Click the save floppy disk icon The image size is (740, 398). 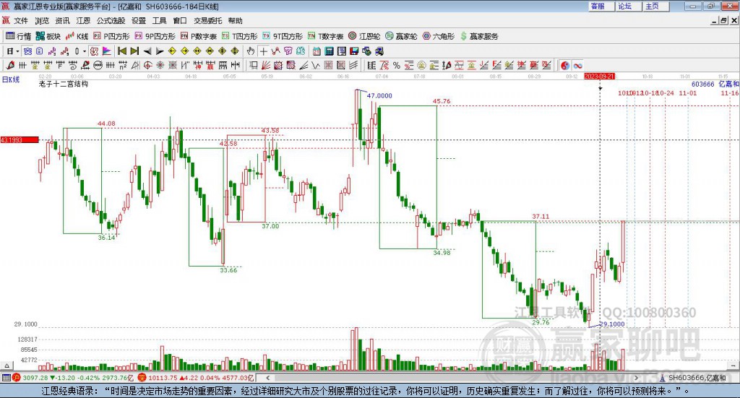pyautogui.click(x=354, y=51)
